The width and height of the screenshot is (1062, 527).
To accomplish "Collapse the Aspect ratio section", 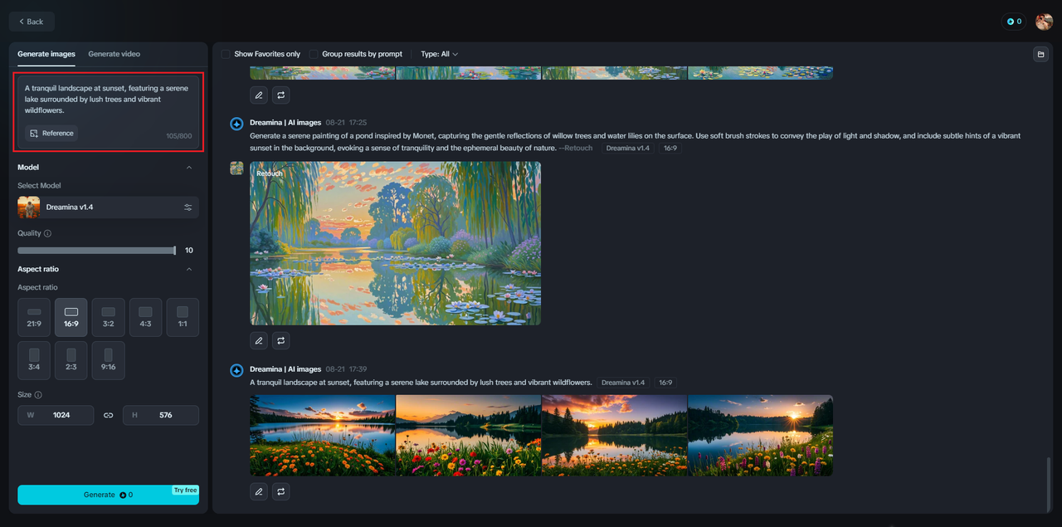I will [189, 269].
